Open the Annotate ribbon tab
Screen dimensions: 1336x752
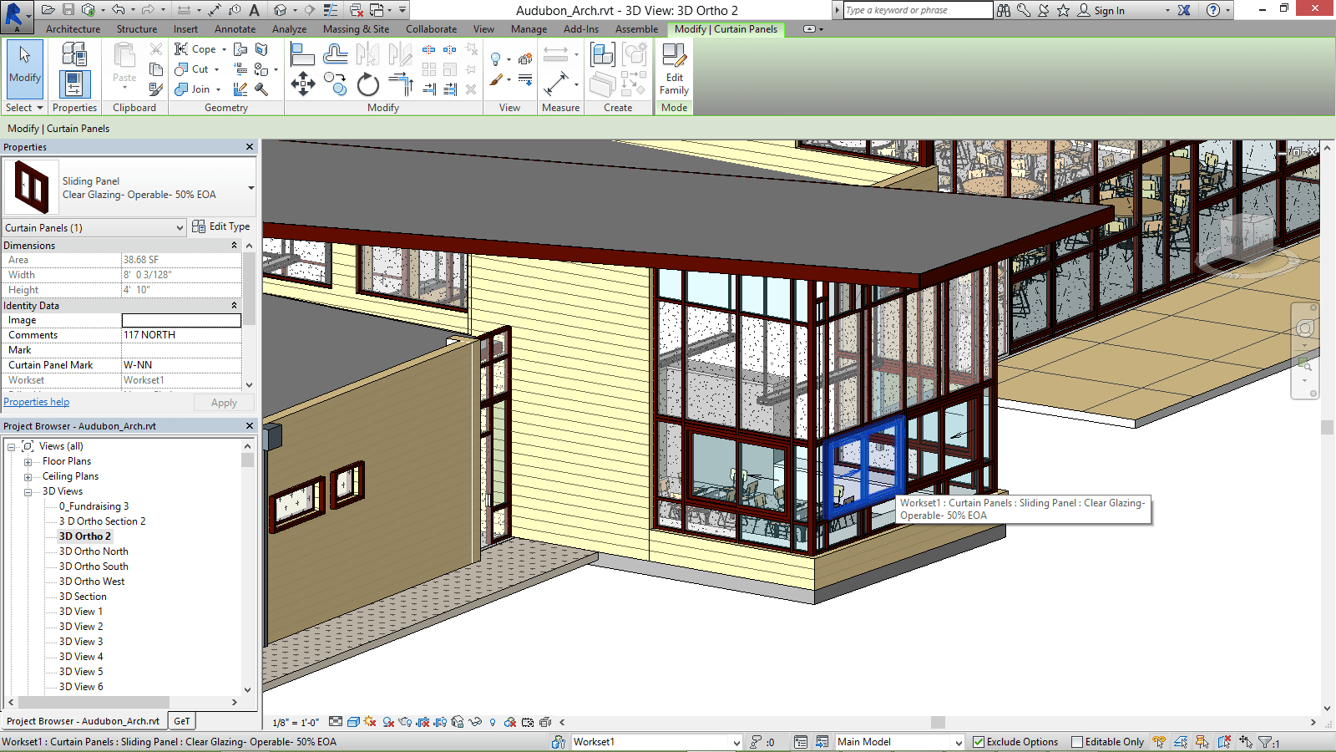coord(235,28)
